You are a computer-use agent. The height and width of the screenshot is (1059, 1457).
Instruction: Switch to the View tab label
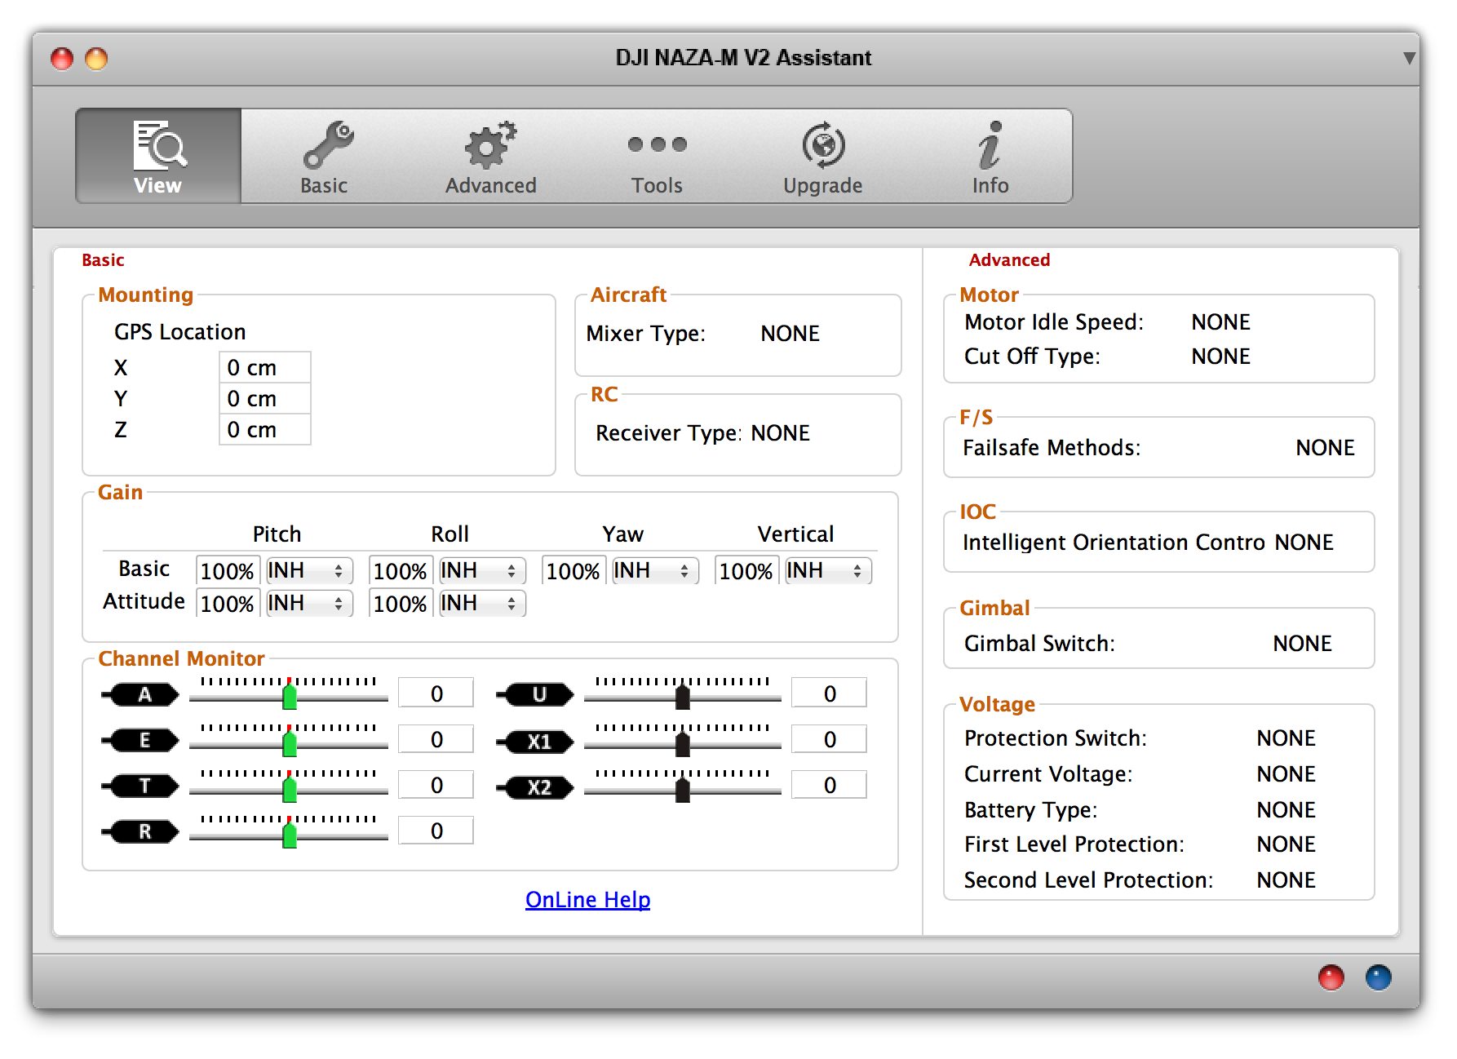coord(157,185)
